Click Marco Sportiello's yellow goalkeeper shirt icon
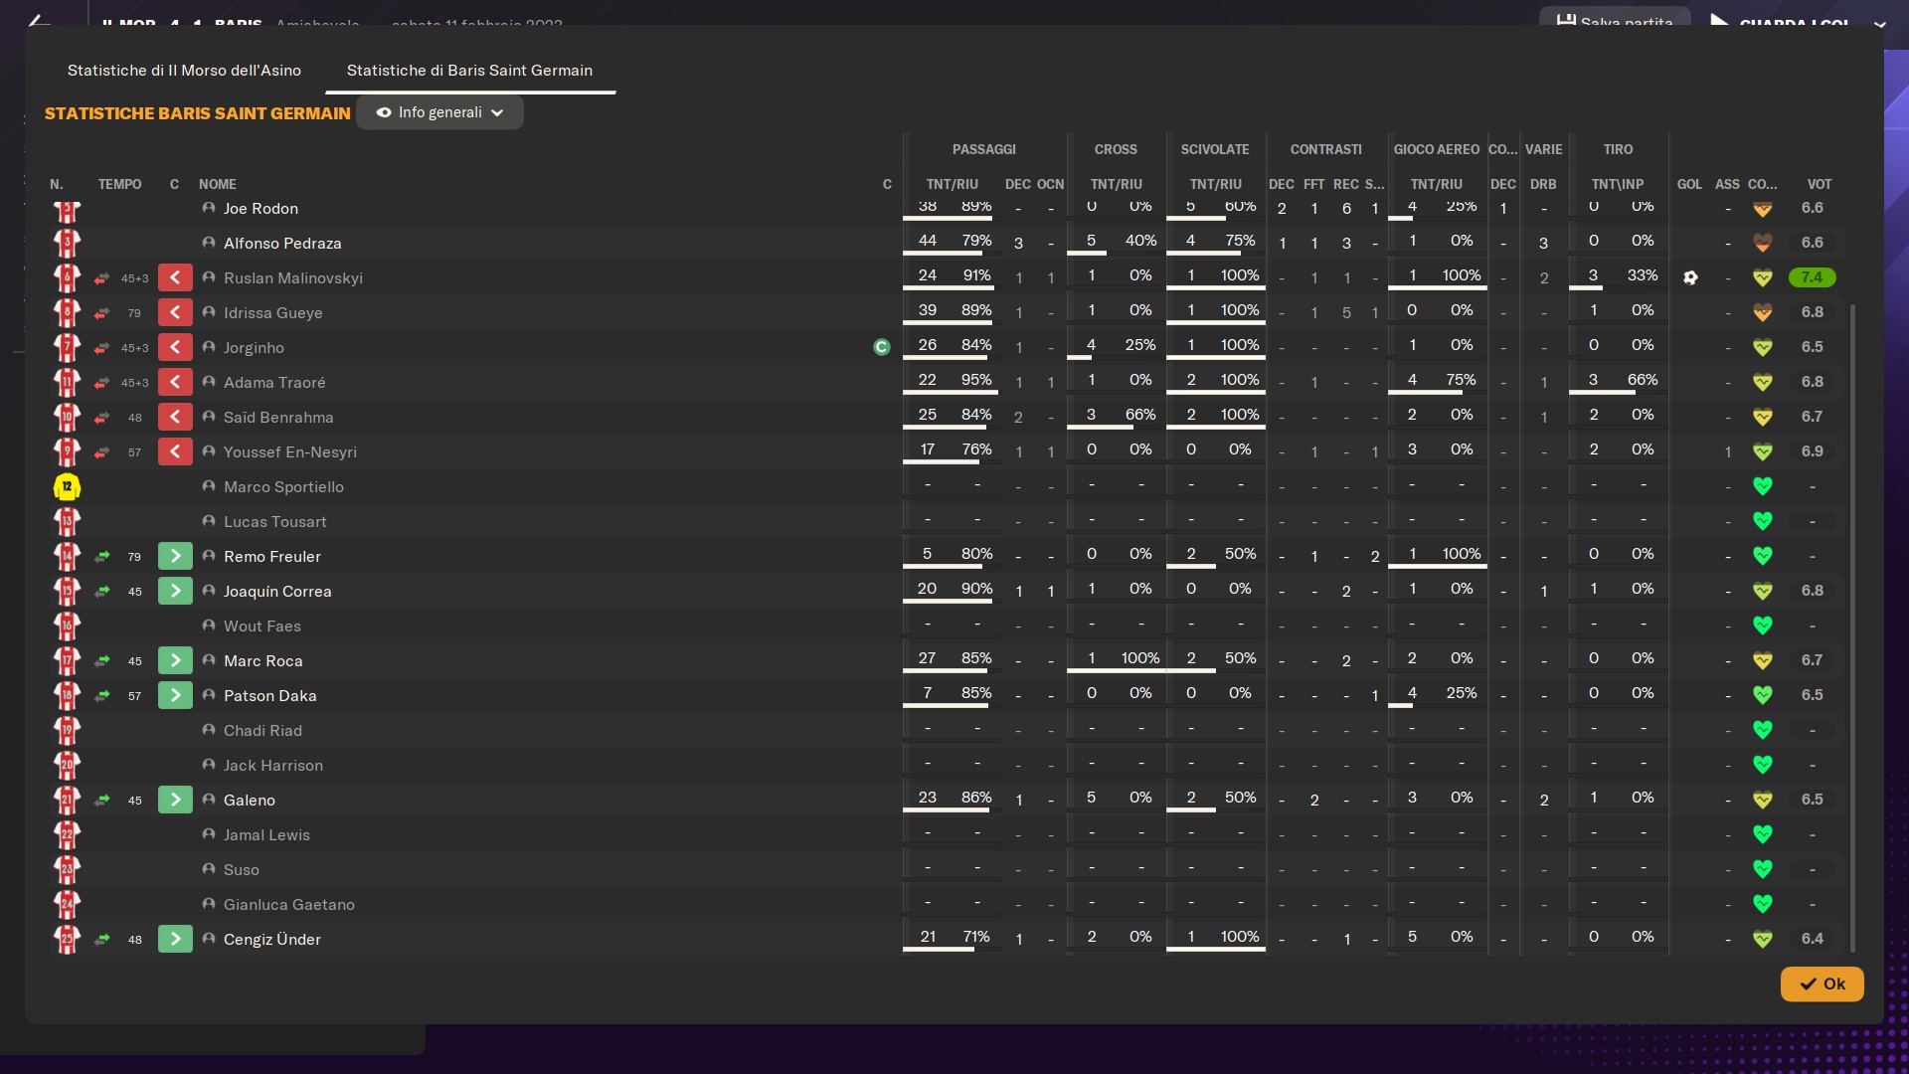The image size is (1909, 1074). click(67, 486)
